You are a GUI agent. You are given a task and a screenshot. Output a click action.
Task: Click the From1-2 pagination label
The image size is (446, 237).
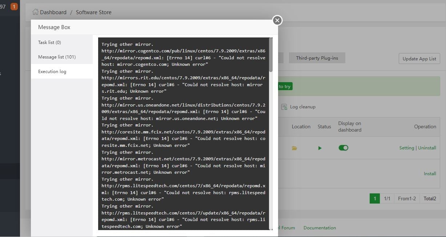tap(407, 198)
